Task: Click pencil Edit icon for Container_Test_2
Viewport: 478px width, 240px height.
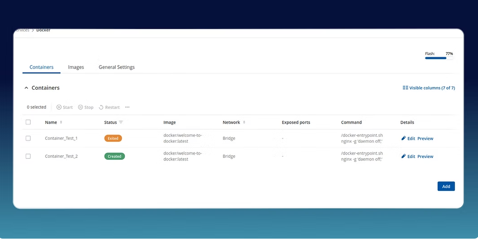Action: [x=404, y=157]
